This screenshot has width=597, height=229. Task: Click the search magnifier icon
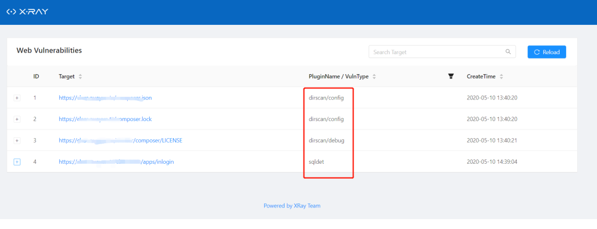tap(508, 52)
